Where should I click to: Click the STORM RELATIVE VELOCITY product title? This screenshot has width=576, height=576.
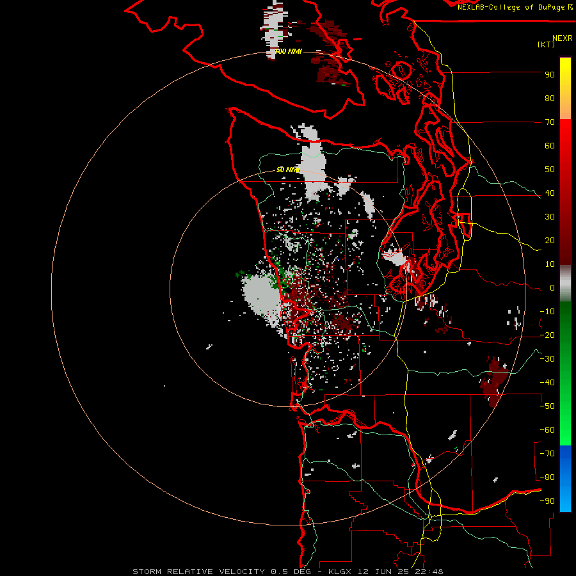(x=198, y=572)
